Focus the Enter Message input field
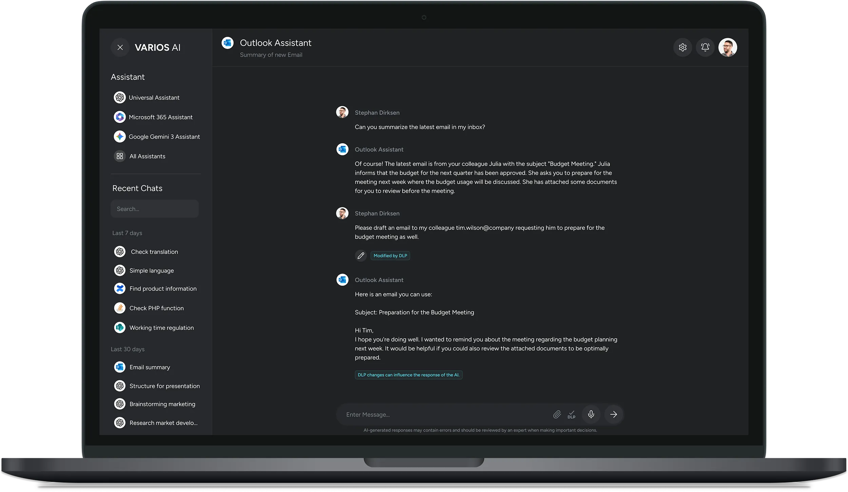This screenshot has width=848, height=492. coord(444,415)
